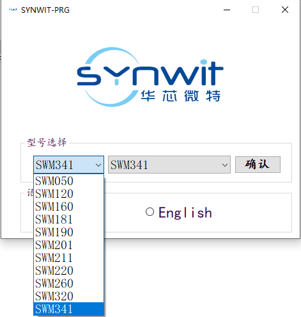This screenshot has width=301, height=317.
Task: Select SWM260 from the list
Action: point(68,283)
